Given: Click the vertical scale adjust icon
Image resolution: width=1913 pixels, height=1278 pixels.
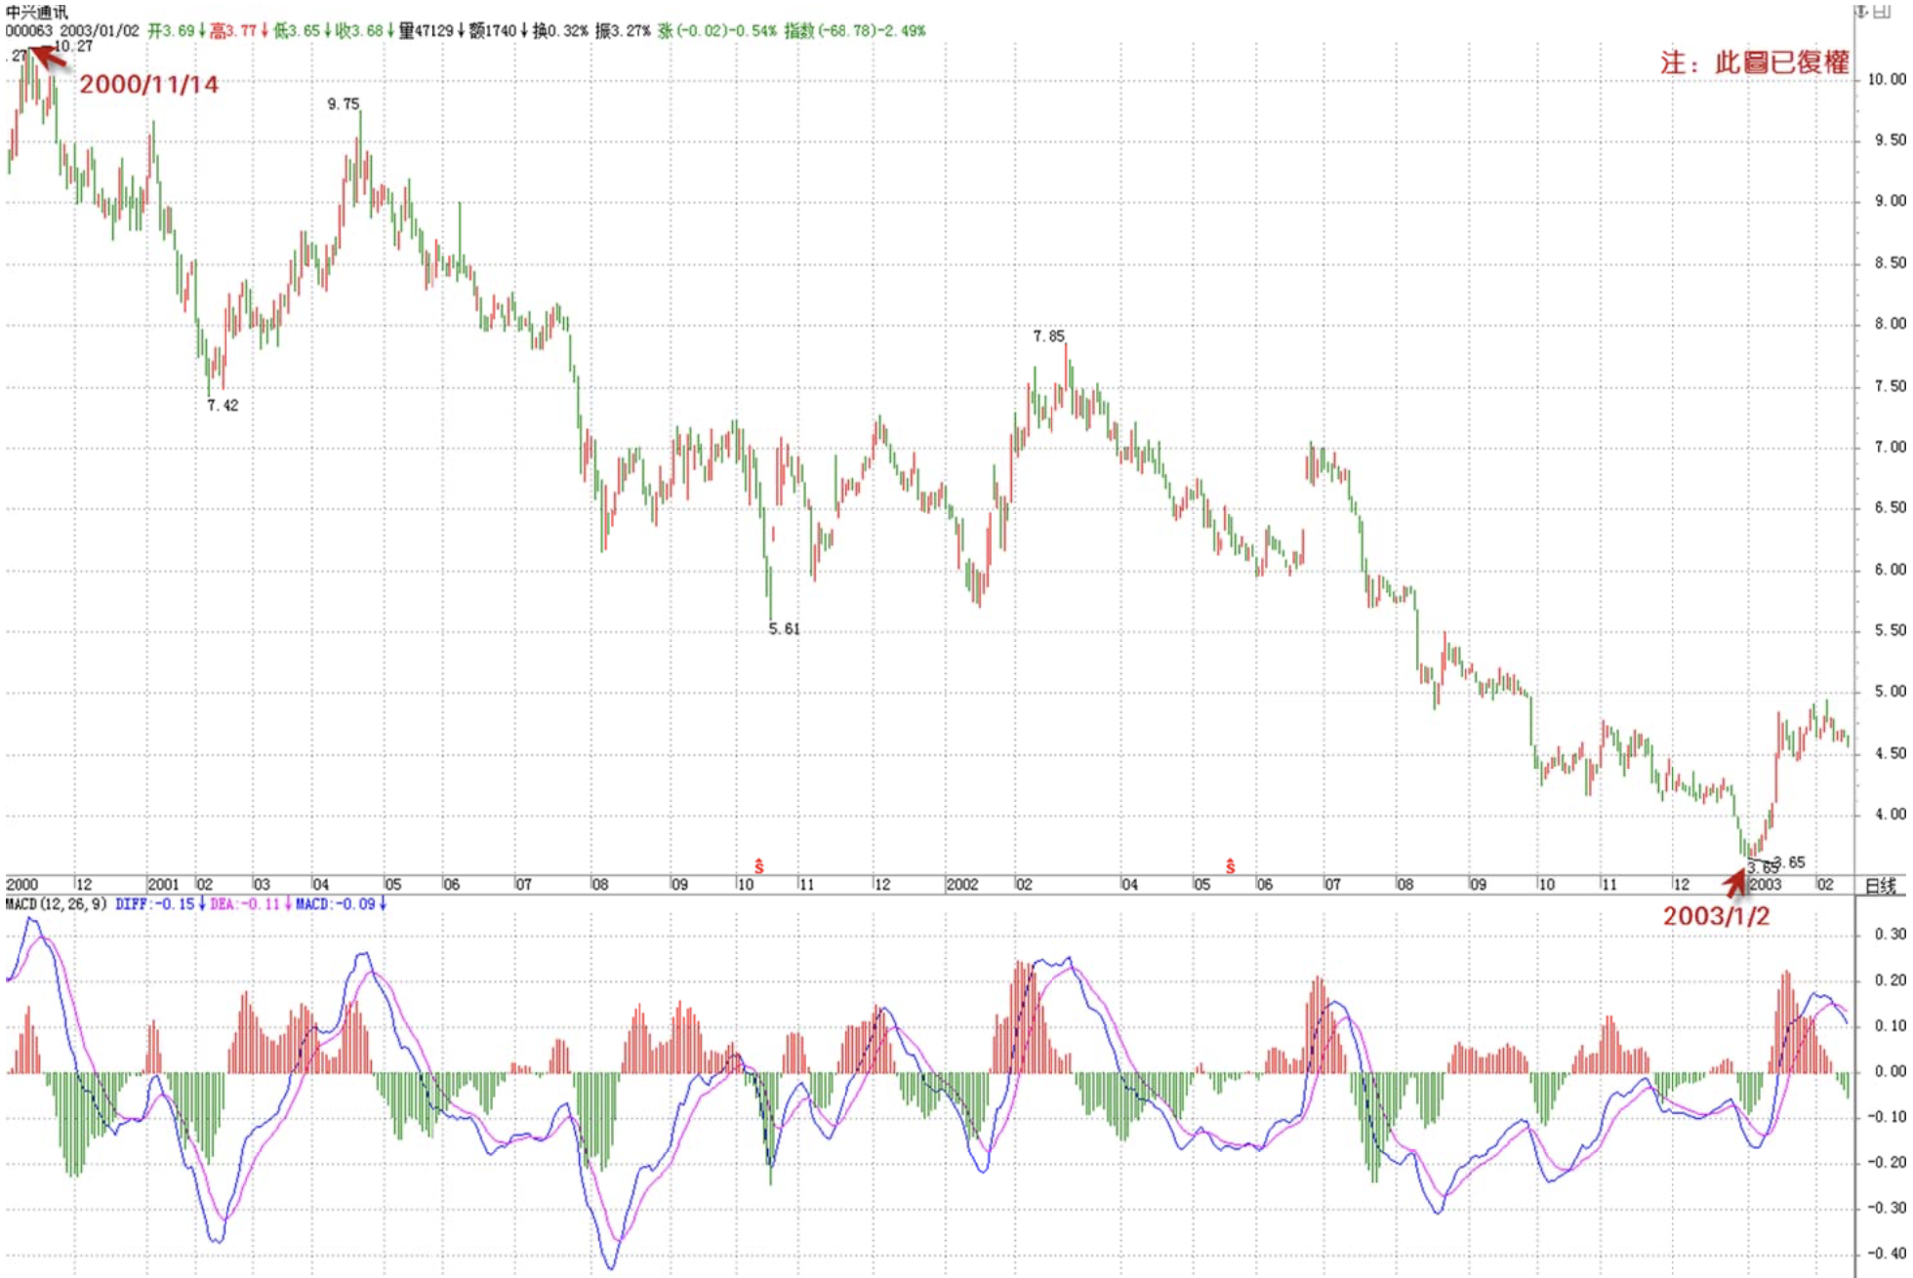Looking at the screenshot, I should click(x=1861, y=11).
